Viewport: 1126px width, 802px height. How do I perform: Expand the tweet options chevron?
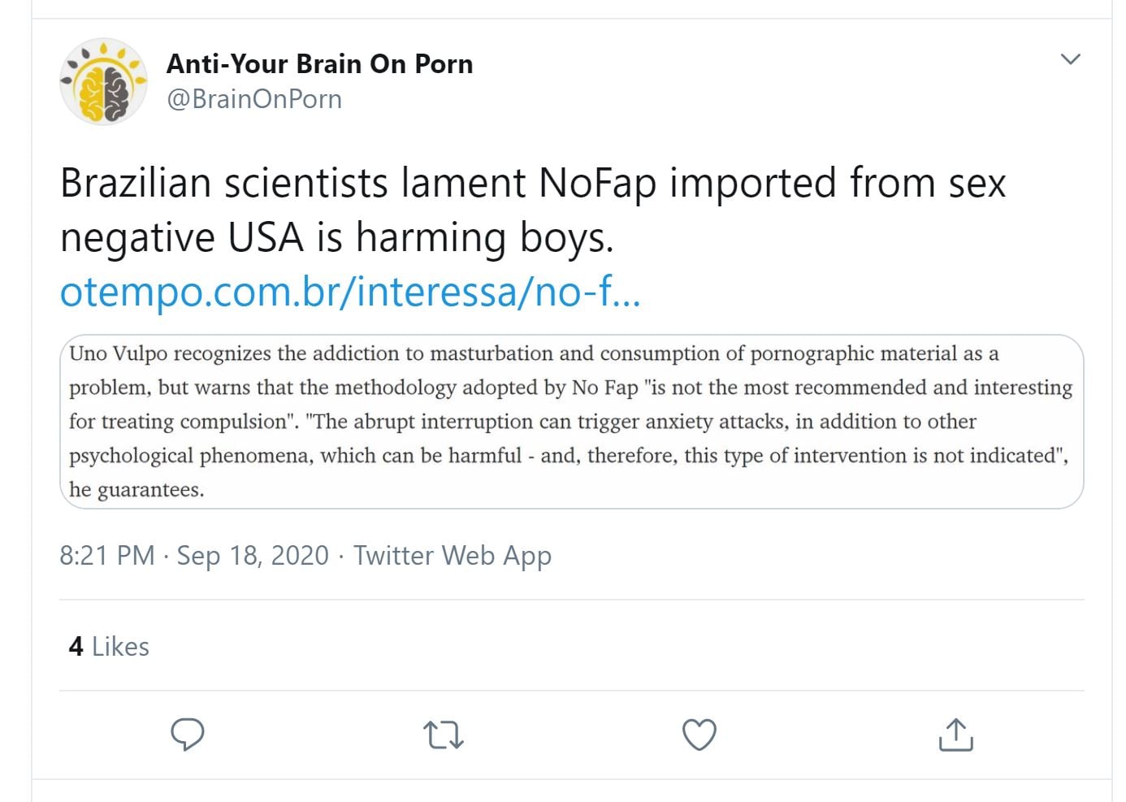click(x=1071, y=59)
